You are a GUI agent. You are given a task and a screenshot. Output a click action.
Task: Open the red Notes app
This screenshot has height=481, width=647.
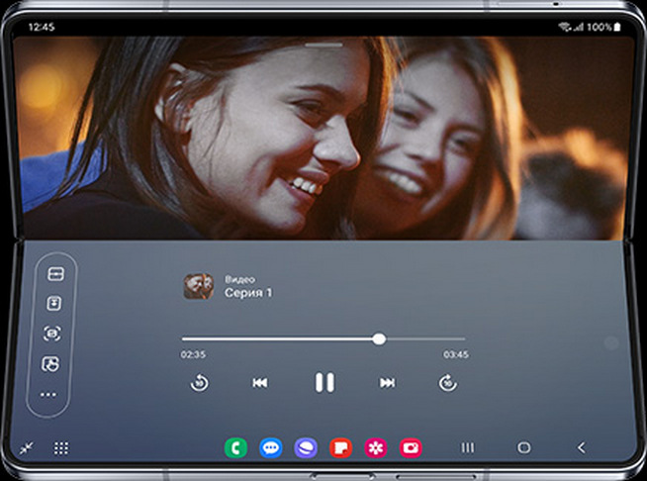(341, 448)
